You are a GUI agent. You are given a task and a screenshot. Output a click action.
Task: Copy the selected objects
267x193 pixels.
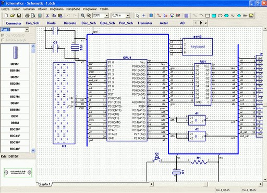coord(54,16)
